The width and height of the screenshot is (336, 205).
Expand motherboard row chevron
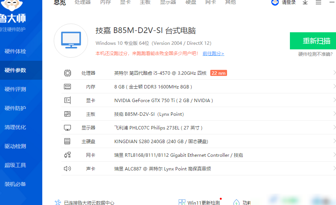(334, 114)
